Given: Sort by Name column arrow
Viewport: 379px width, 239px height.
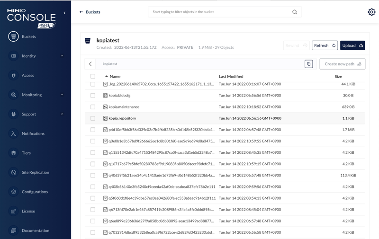Looking at the screenshot, I should click(106, 76).
